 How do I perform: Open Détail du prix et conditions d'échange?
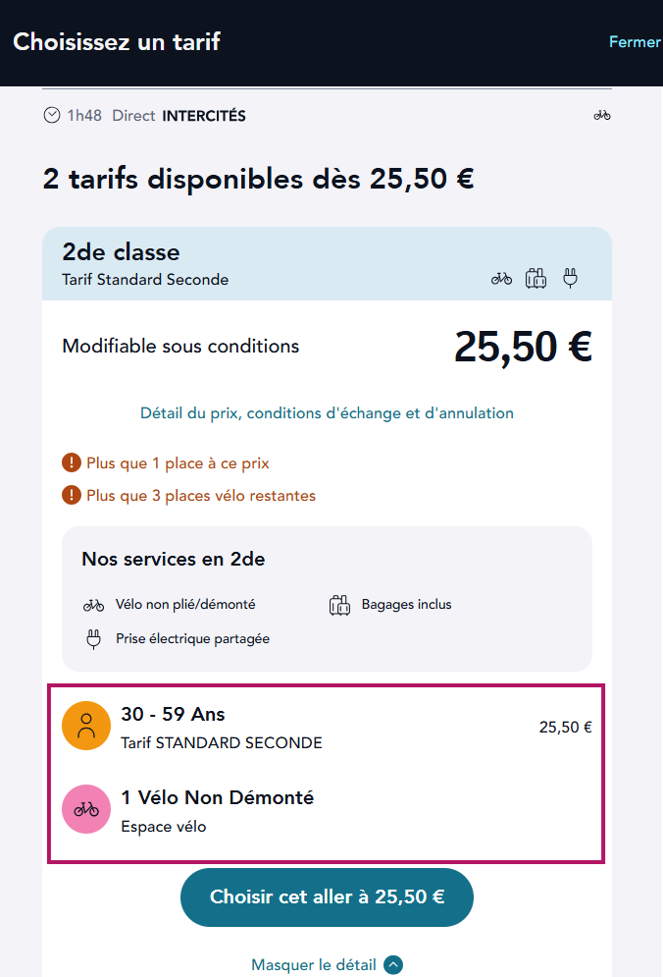(327, 412)
